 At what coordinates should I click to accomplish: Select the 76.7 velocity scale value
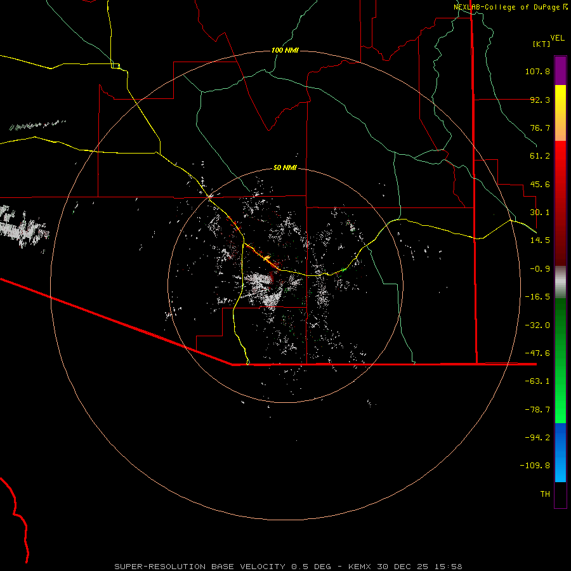[540, 128]
